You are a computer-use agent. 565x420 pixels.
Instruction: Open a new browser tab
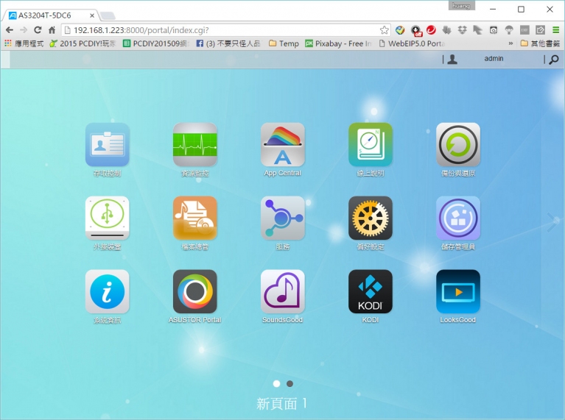tap(108, 15)
